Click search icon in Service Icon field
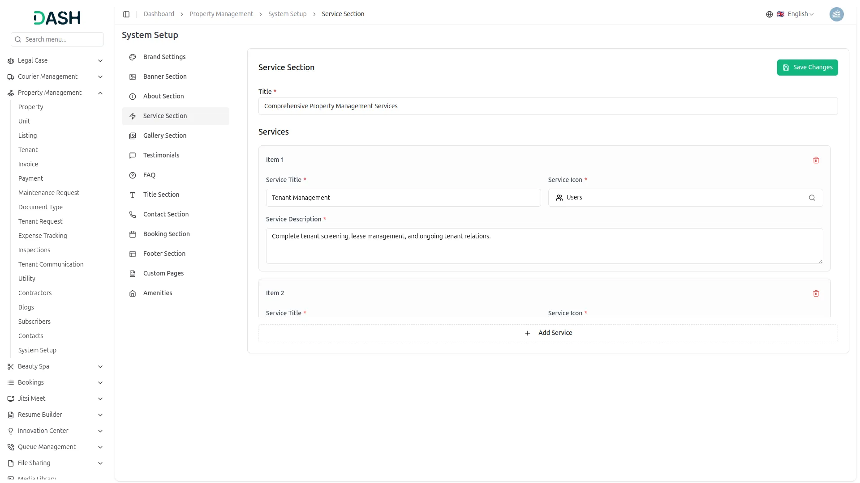Viewport: 860px width, 483px height. click(812, 198)
